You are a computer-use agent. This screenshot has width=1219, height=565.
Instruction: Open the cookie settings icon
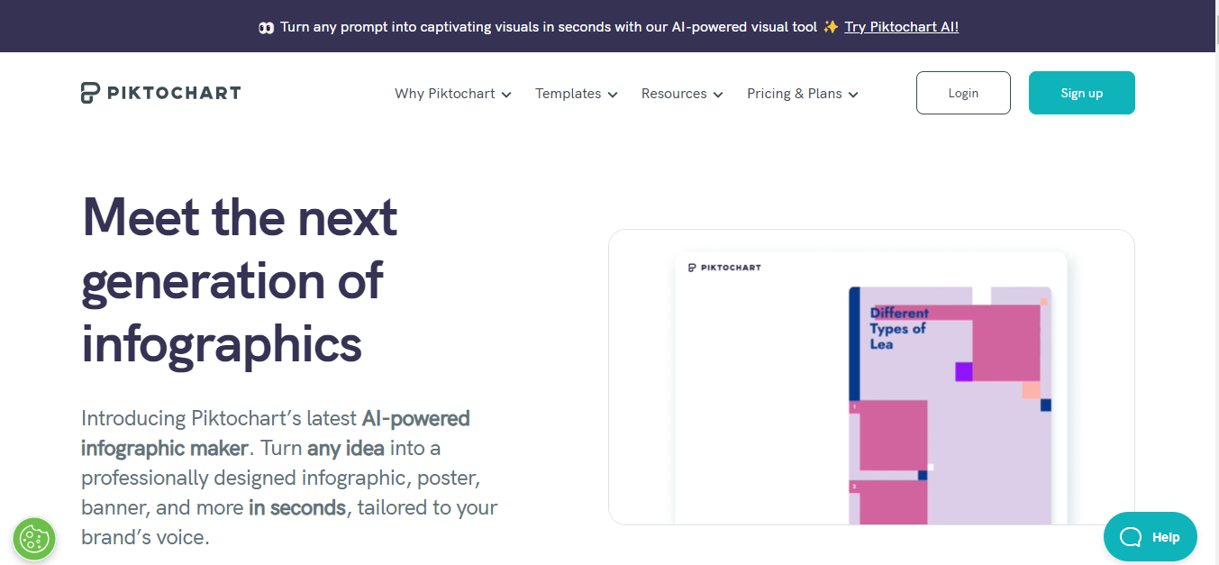coord(34,540)
